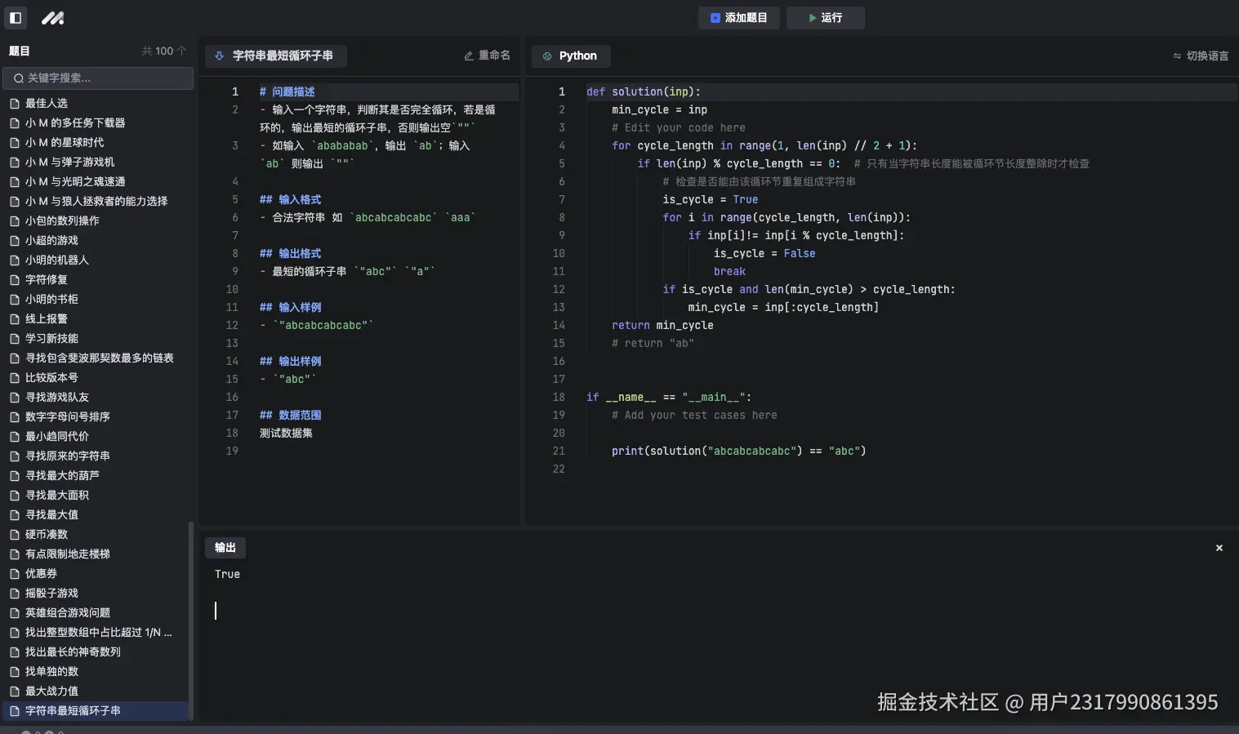The image size is (1239, 734).
Task: Click the app logo icon
Action: (x=52, y=17)
